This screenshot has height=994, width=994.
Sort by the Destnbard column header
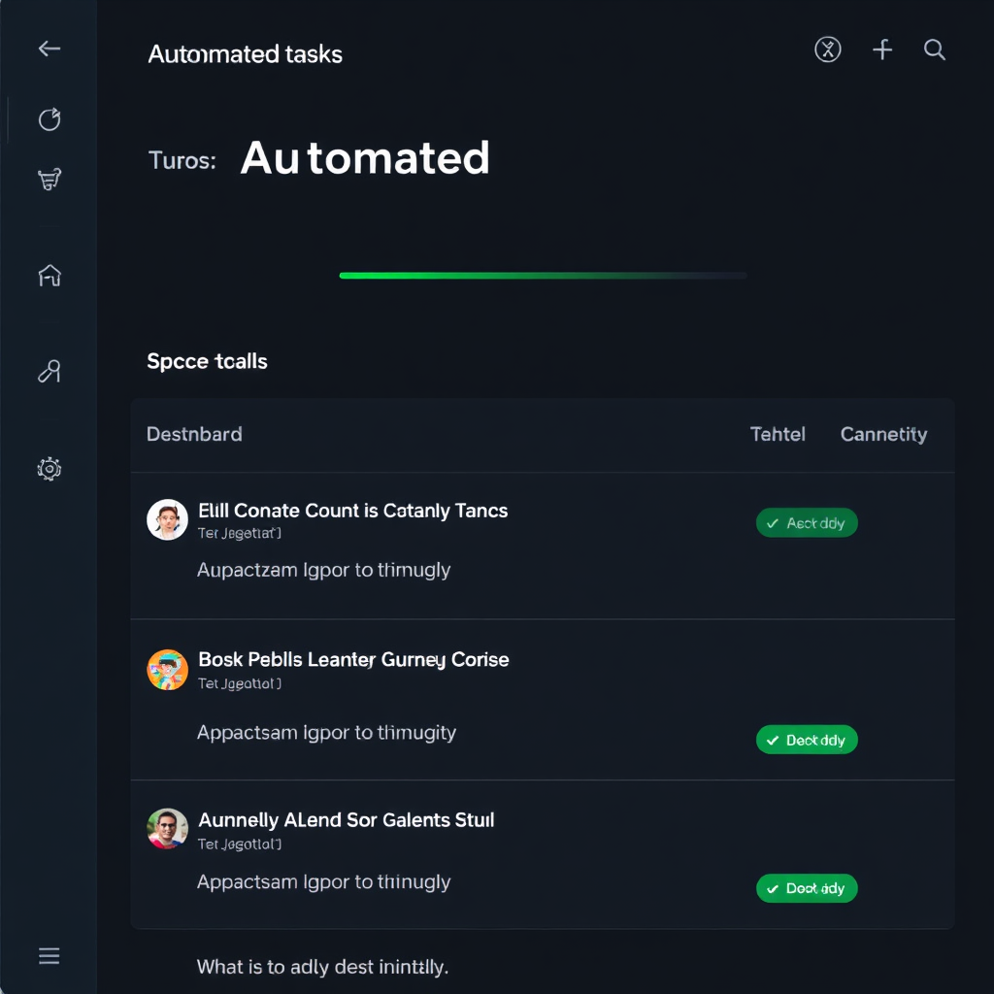(x=194, y=434)
